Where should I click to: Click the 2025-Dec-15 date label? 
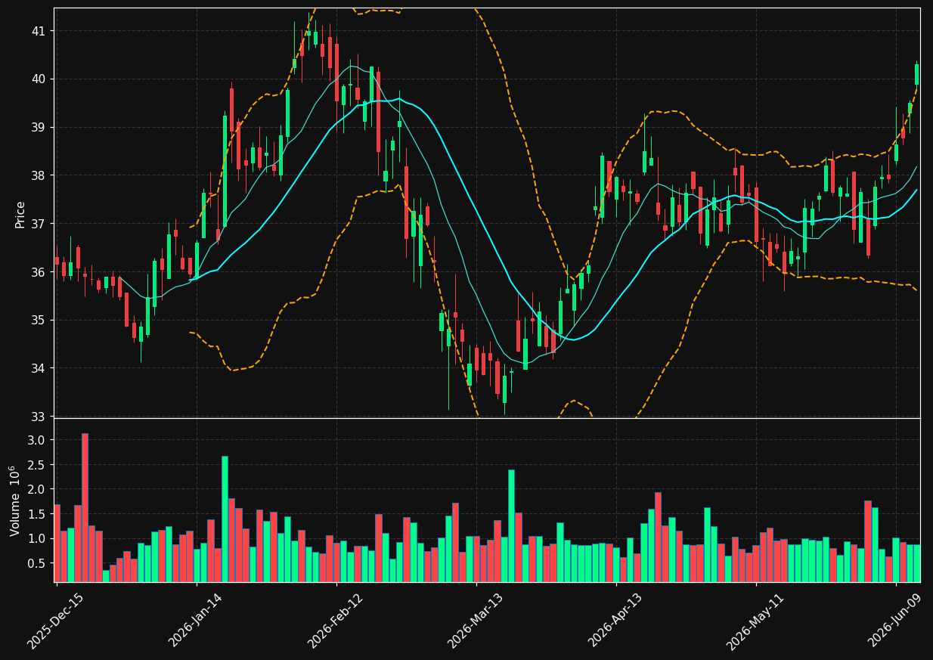click(x=56, y=621)
